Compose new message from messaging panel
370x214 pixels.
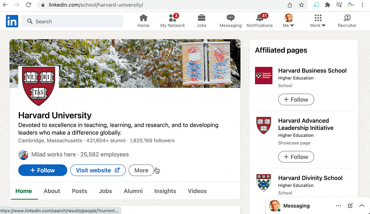[350, 206]
